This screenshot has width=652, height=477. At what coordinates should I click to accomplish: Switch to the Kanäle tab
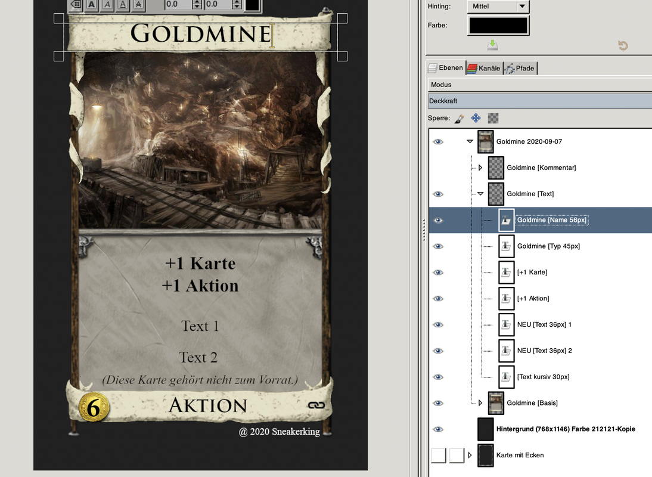tap(484, 68)
